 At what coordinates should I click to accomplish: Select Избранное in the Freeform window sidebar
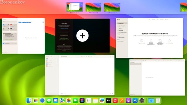52,66
